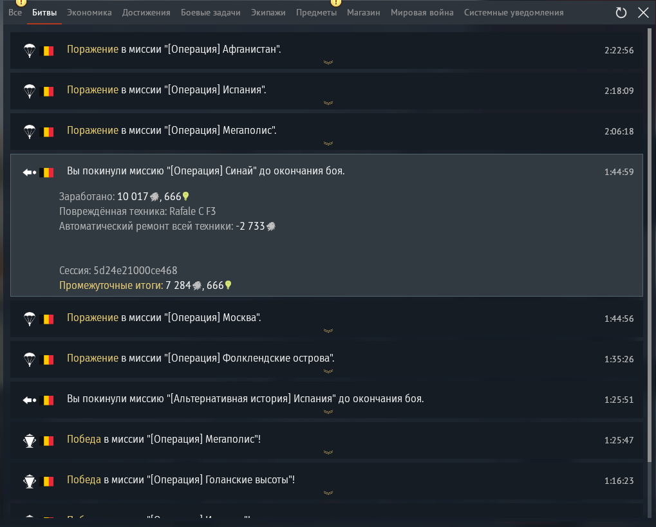Image resolution: width=656 pixels, height=527 pixels.
Task: Expand details of the Испания defeat at 2:18:09
Action: click(328, 103)
